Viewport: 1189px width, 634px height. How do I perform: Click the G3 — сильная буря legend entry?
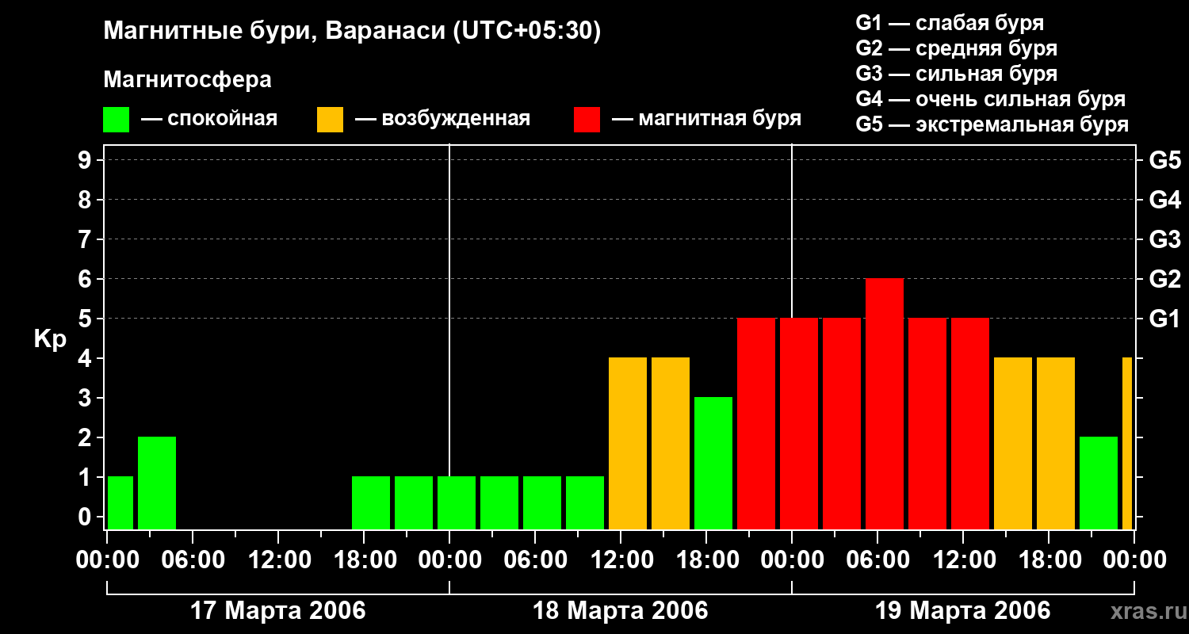[957, 74]
